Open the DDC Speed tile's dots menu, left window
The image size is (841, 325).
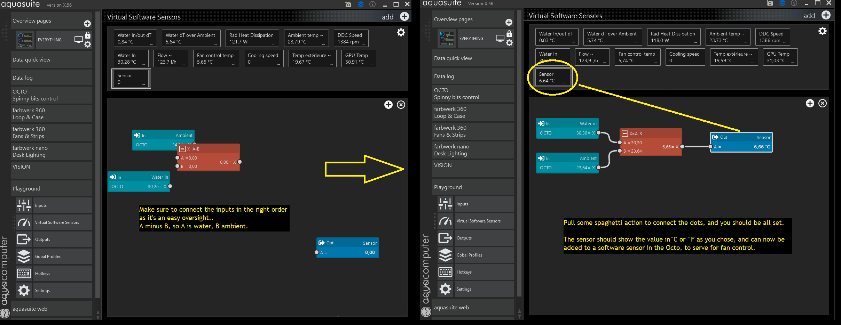(x=363, y=44)
